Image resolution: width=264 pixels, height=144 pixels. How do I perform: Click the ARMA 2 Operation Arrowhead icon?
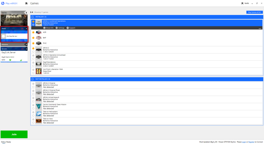pyautogui.click(x=39, y=57)
